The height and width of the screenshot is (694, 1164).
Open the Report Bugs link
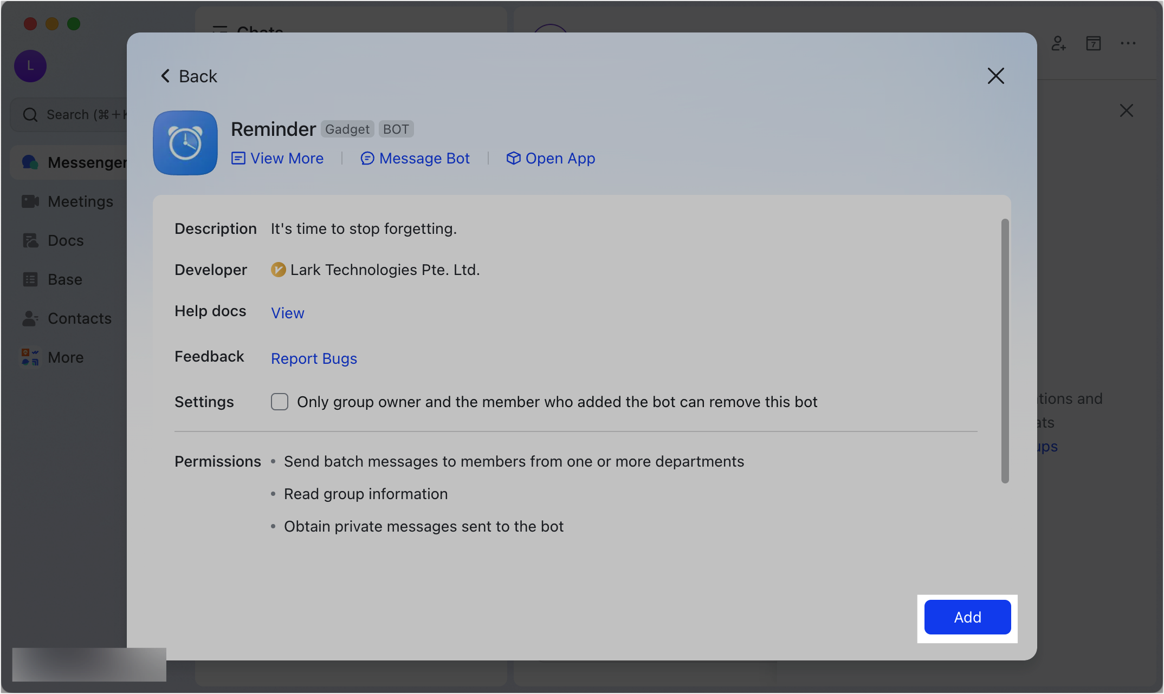click(x=314, y=358)
